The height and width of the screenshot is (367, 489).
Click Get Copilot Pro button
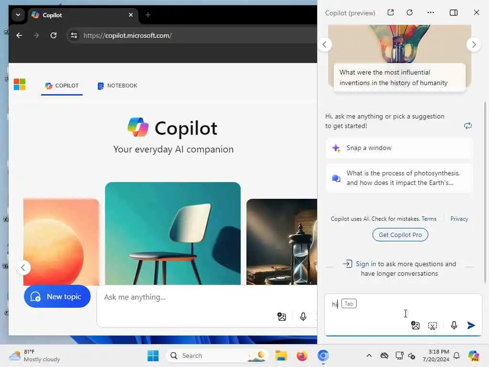click(400, 235)
